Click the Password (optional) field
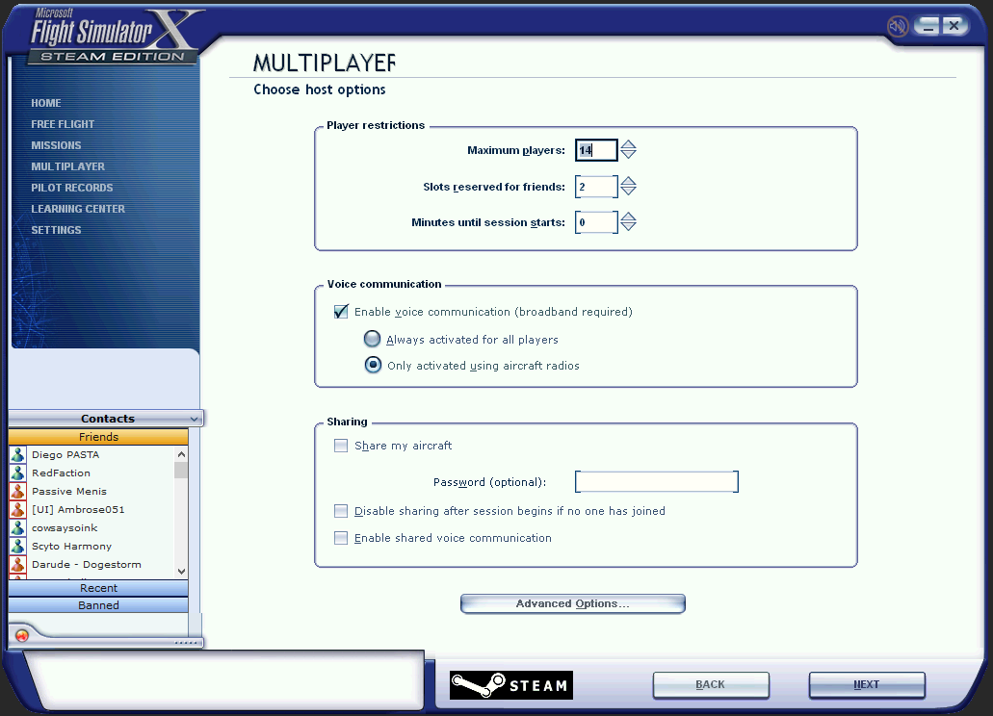The image size is (993, 716). pos(657,482)
